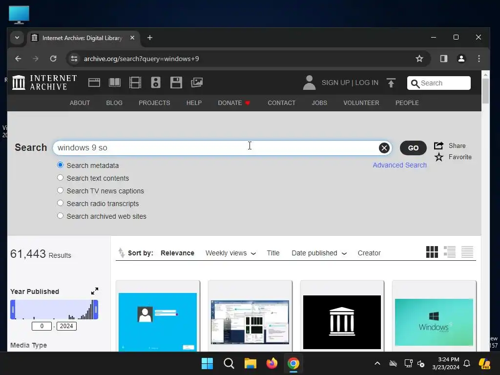Click LOG IN link

coord(367,83)
